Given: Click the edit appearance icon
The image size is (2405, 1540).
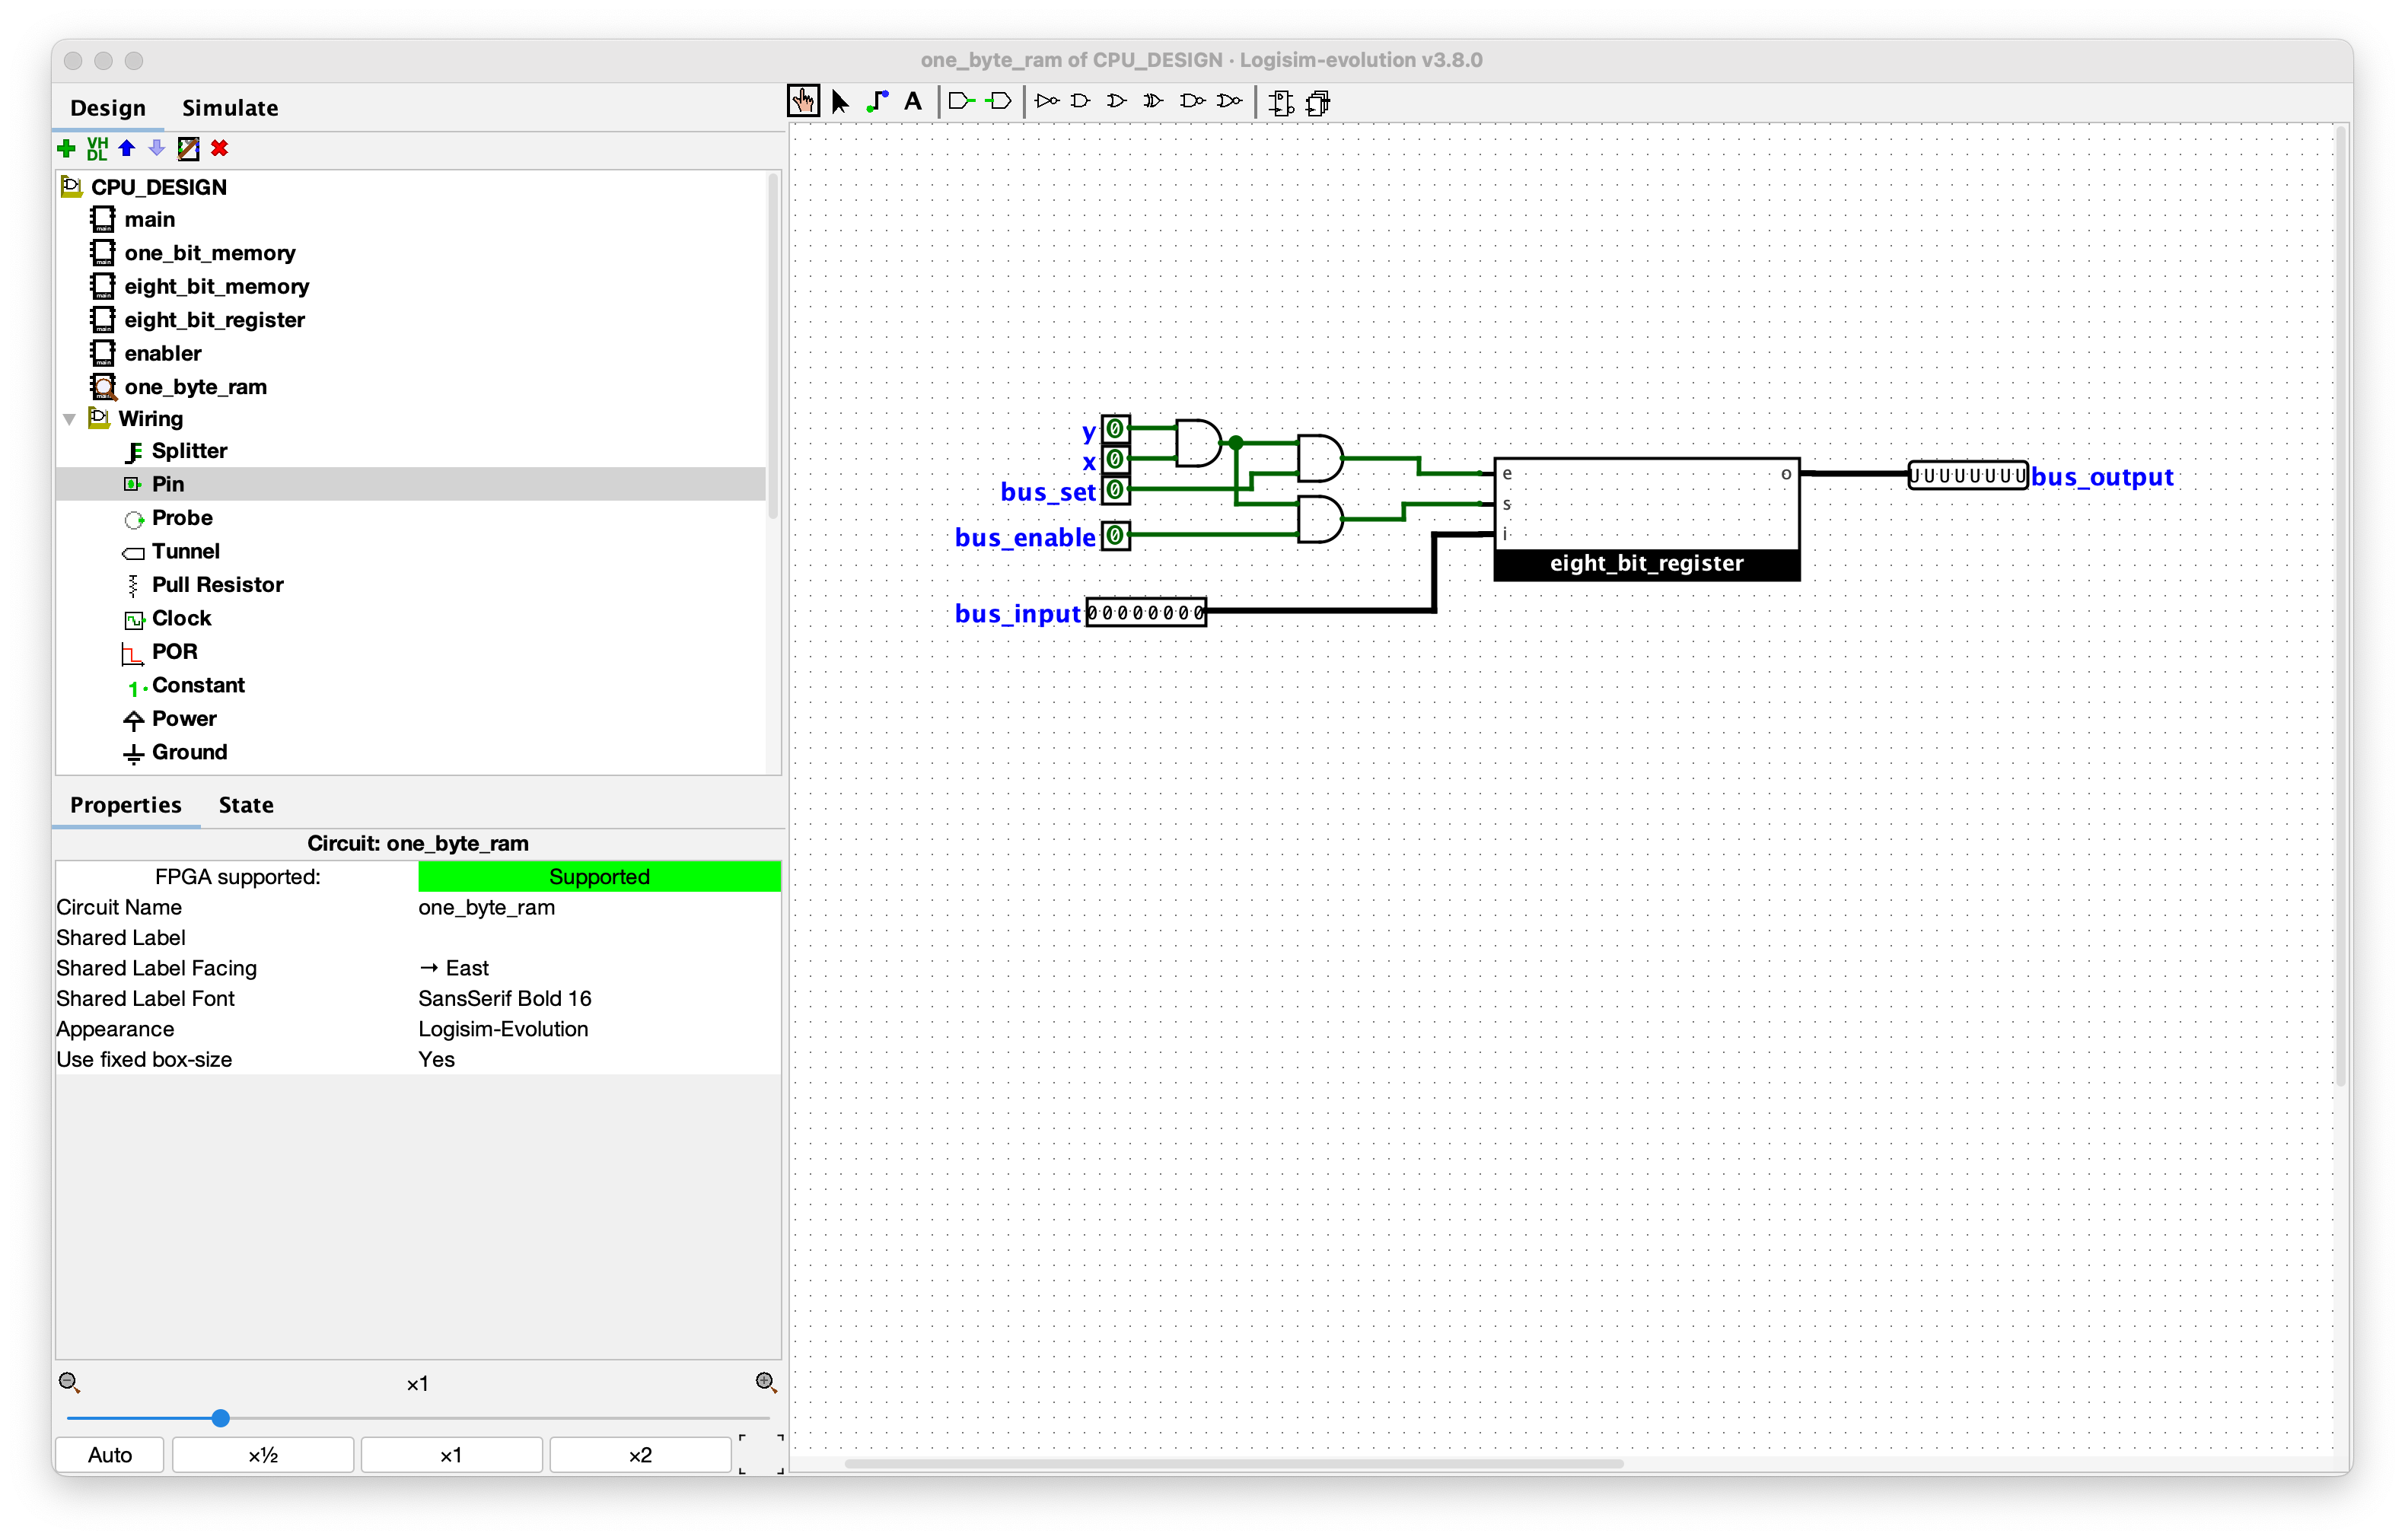Looking at the screenshot, I should pos(188,148).
